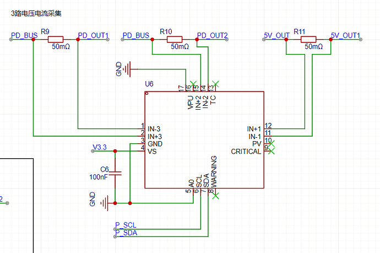Select the R11 resistor symbol
The width and height of the screenshot is (380, 253).
click(307, 39)
